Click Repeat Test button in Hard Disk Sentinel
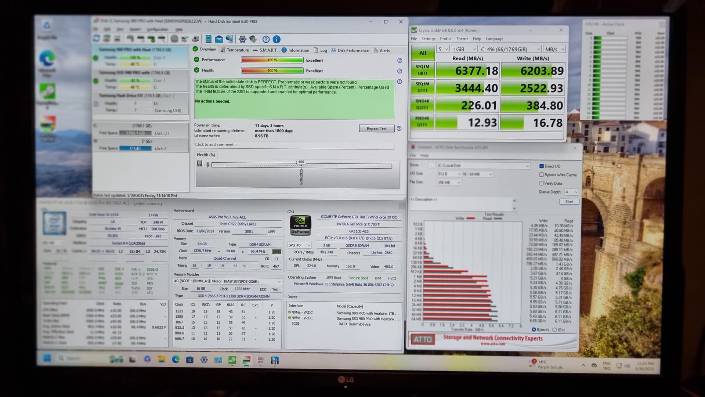This screenshot has height=397, width=705. [377, 129]
